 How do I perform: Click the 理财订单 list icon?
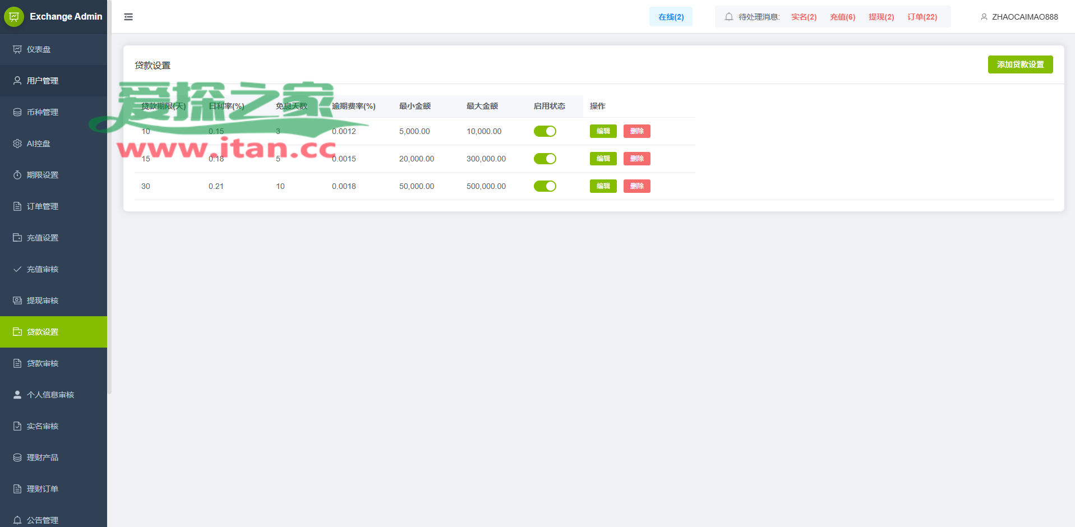coord(17,489)
